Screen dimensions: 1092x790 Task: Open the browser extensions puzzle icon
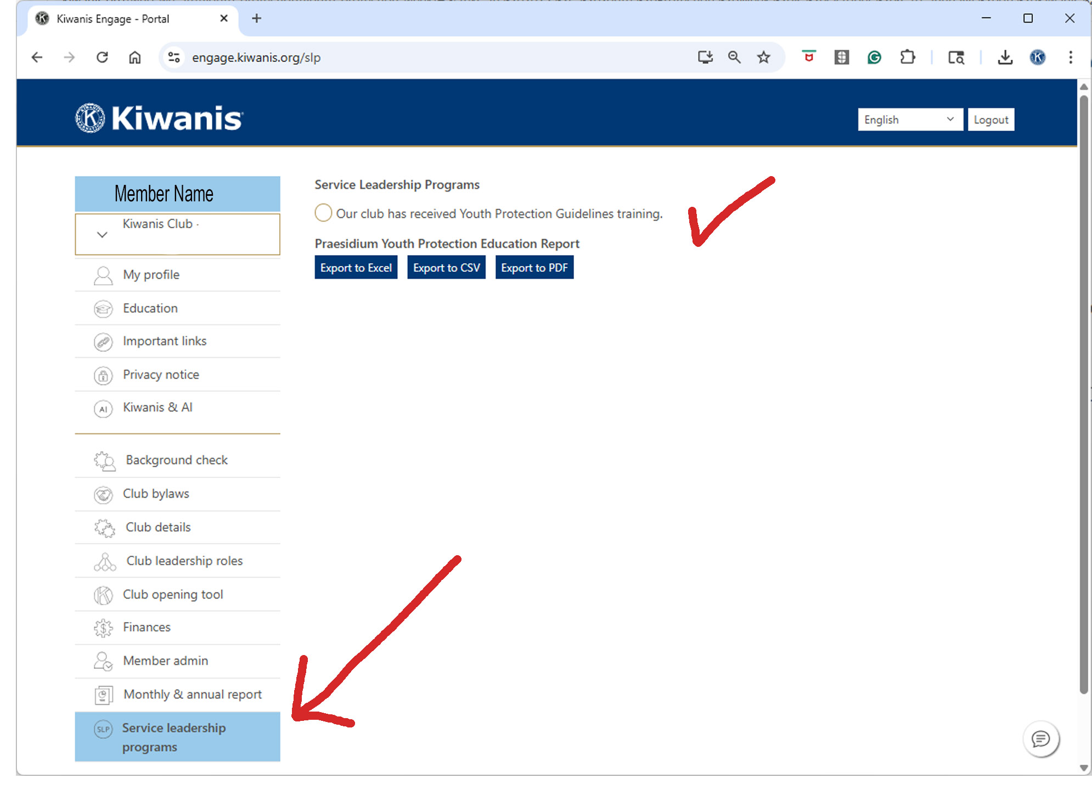pos(907,57)
